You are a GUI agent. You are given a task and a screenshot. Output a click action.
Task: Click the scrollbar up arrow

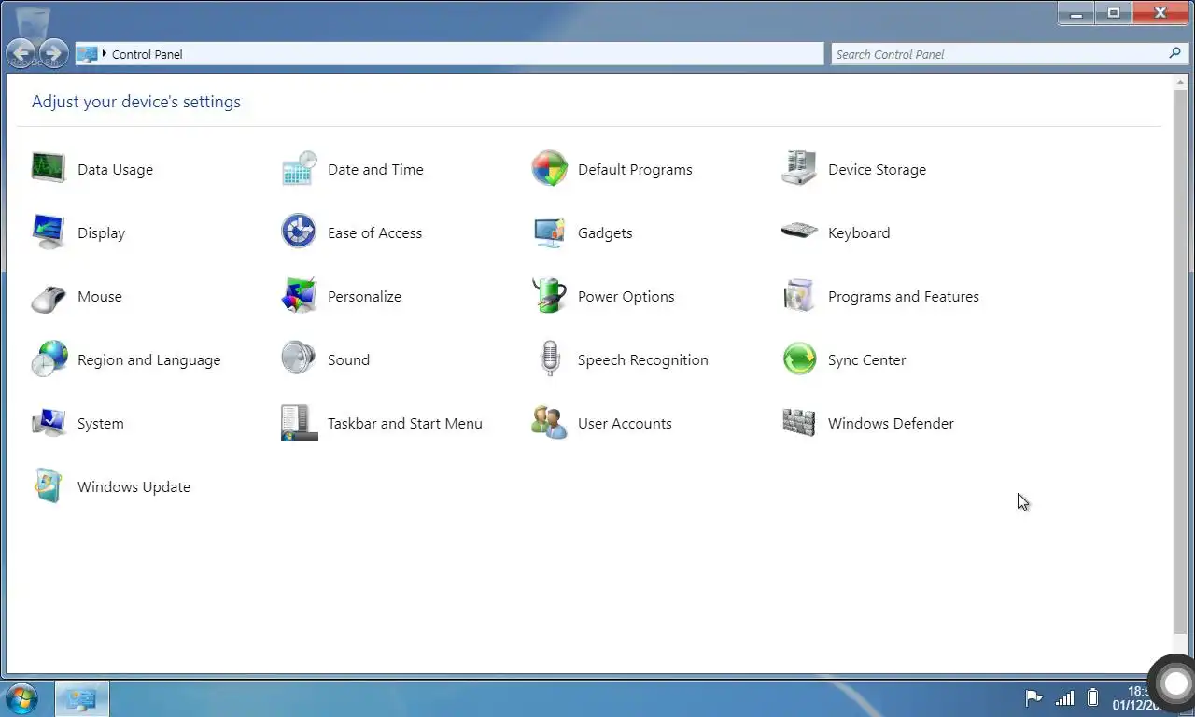pyautogui.click(x=1180, y=82)
